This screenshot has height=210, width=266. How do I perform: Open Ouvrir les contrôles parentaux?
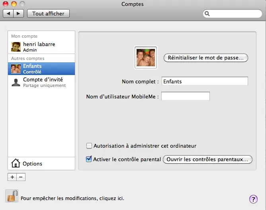[207, 160]
